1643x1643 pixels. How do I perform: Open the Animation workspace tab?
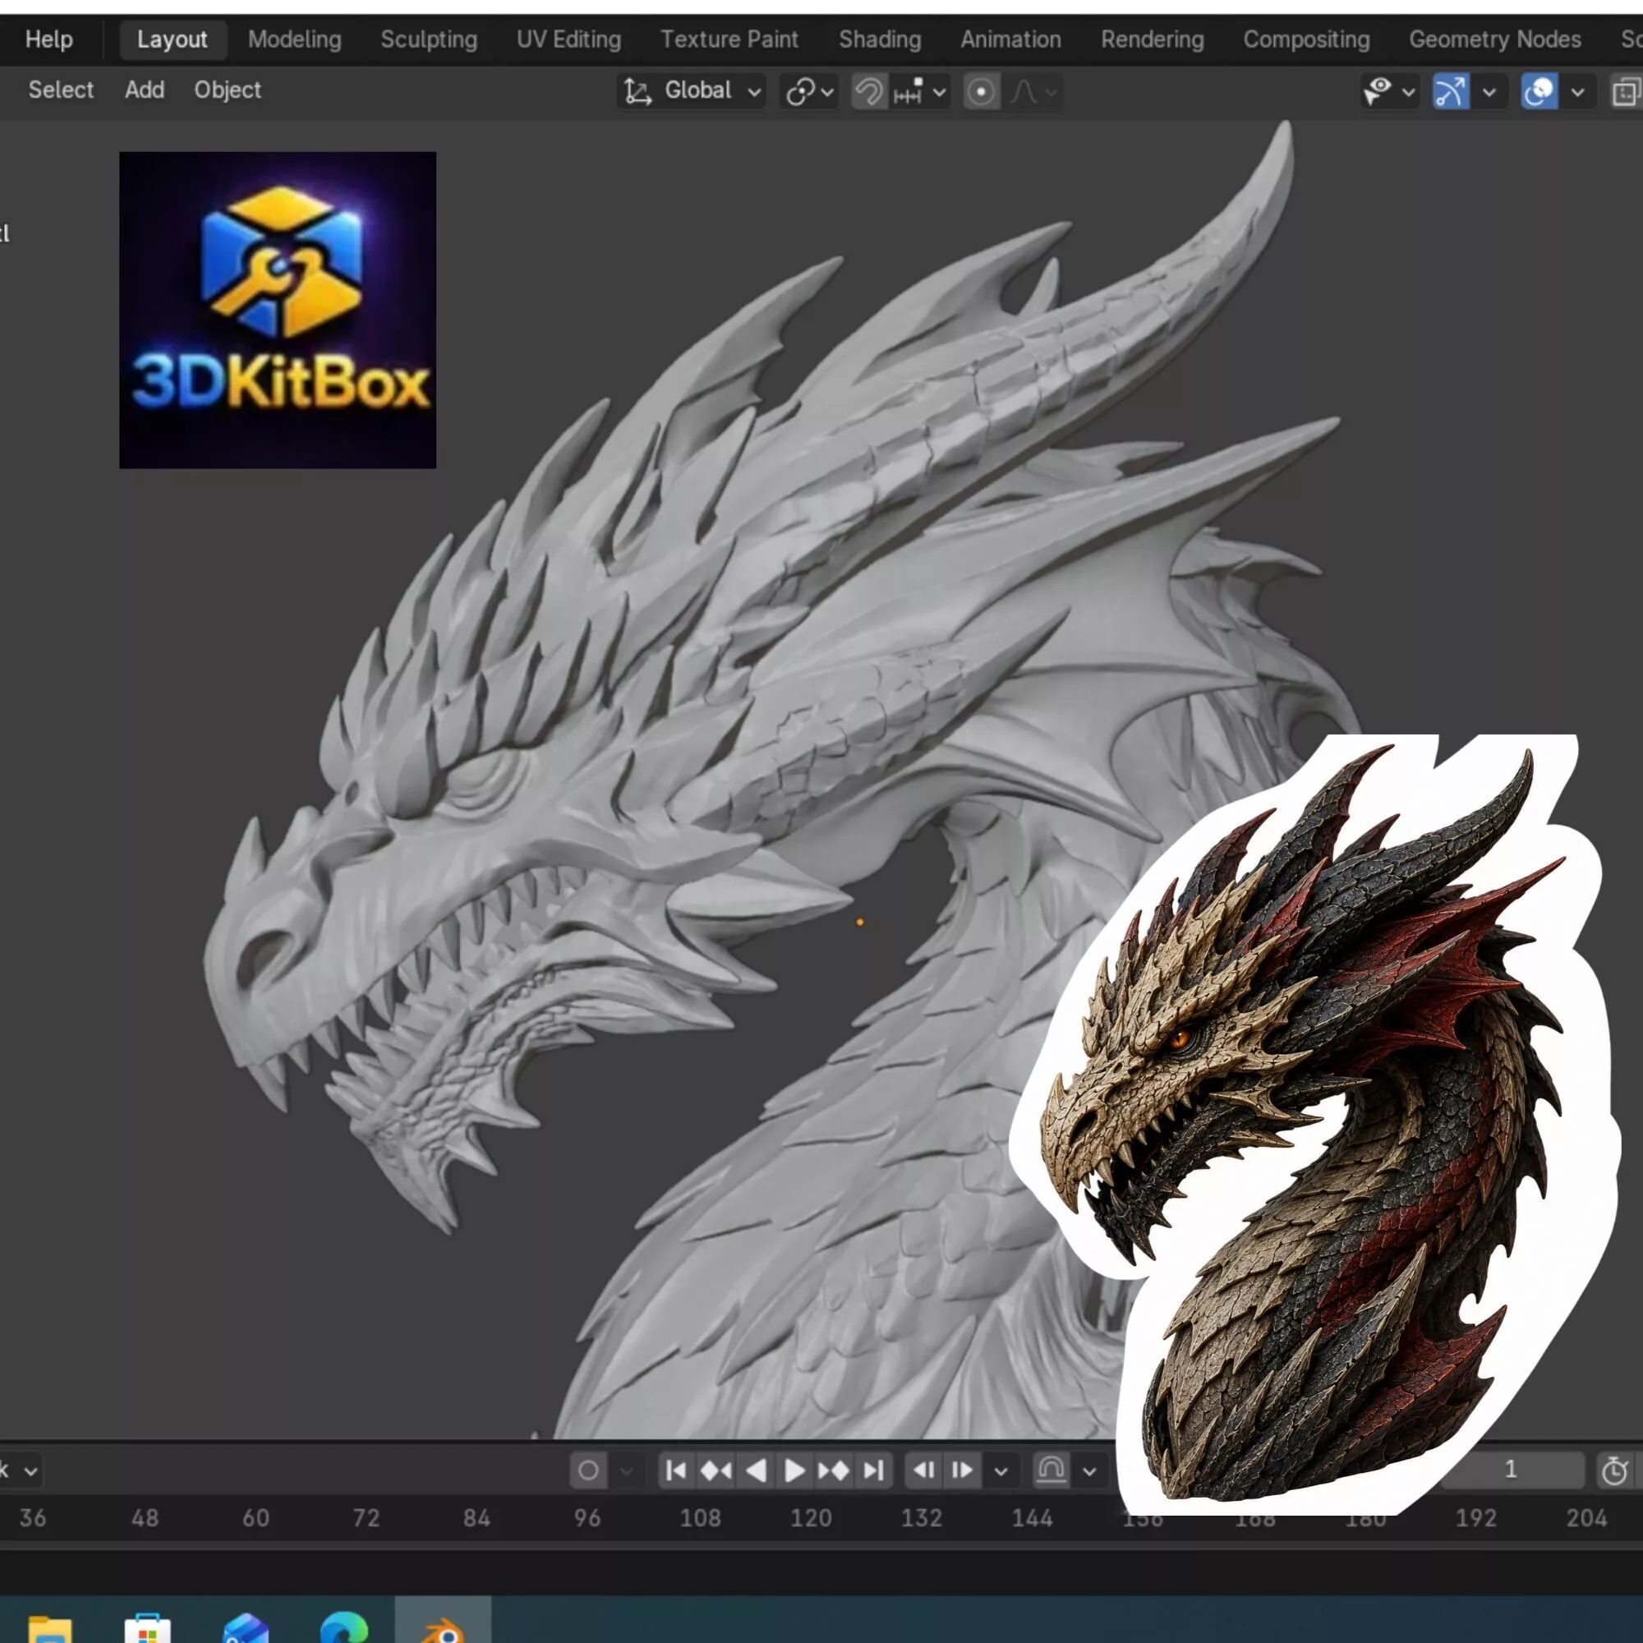(x=1010, y=39)
